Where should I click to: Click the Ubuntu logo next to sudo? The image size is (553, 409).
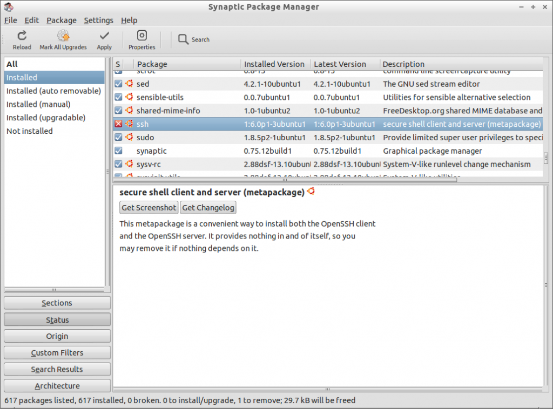tap(129, 137)
